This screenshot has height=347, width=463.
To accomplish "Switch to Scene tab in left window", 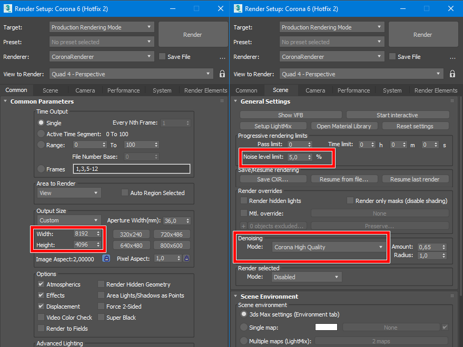I will click(50, 90).
